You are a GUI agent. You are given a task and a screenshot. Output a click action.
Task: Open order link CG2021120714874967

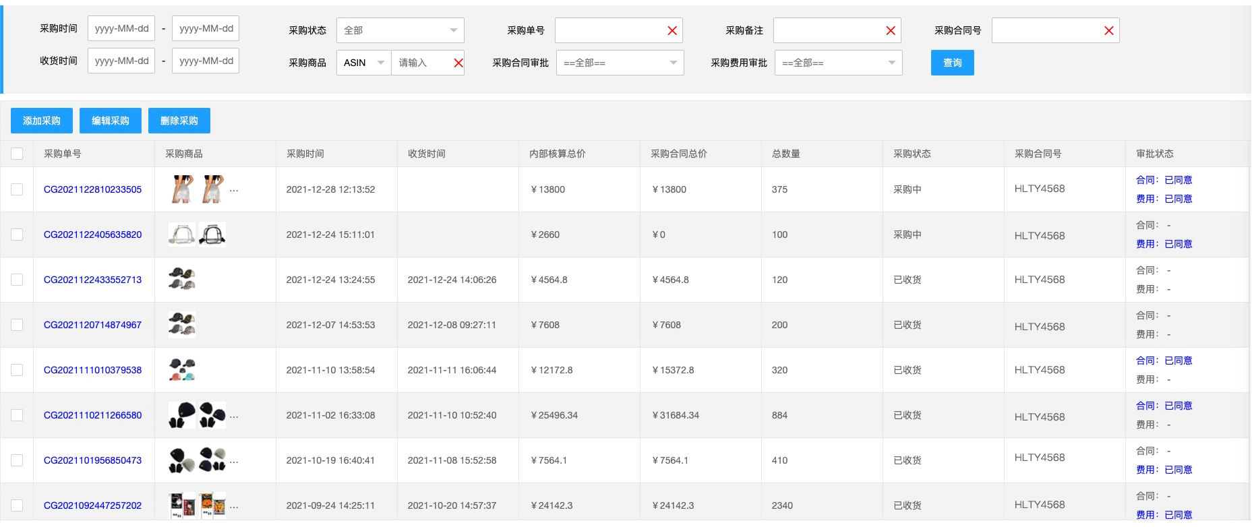point(92,325)
